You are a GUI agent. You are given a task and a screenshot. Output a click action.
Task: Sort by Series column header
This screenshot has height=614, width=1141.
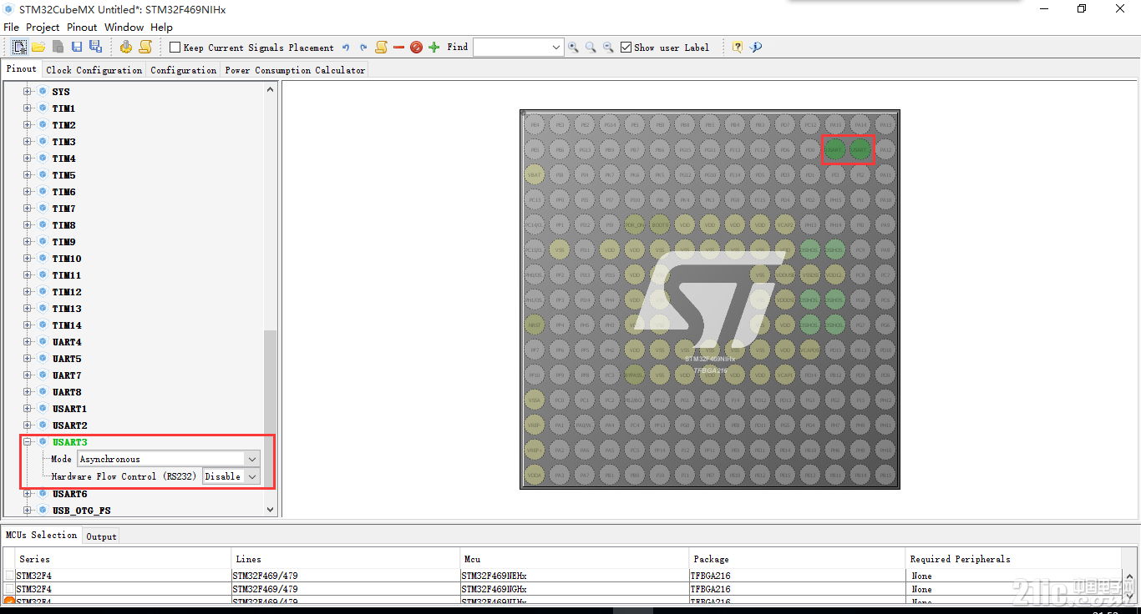(x=117, y=559)
